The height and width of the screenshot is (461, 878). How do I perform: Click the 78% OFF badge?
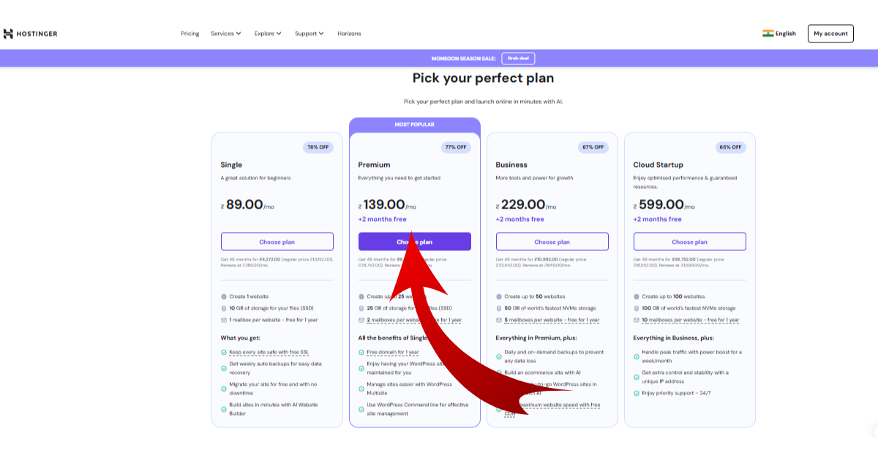click(x=318, y=147)
